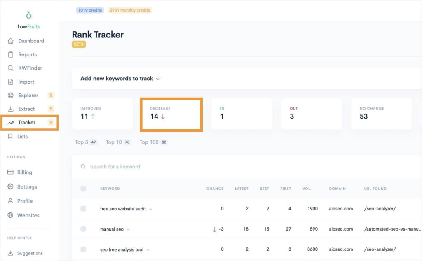Tick the select-all checkbox in the table header
This screenshot has height=261, width=422.
tap(84, 189)
